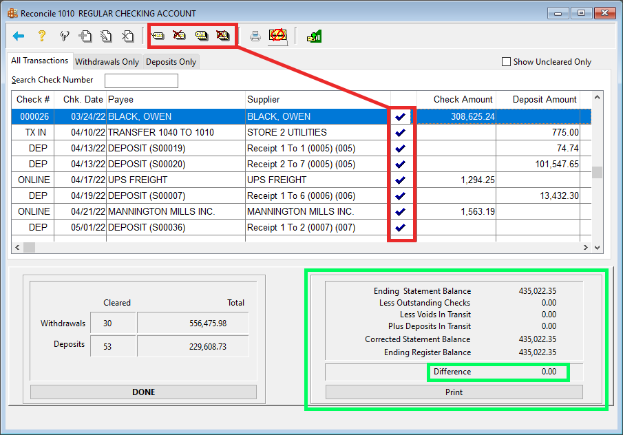Image resolution: width=623 pixels, height=435 pixels.
Task: Switch to Deposits Only tab
Action: (171, 61)
